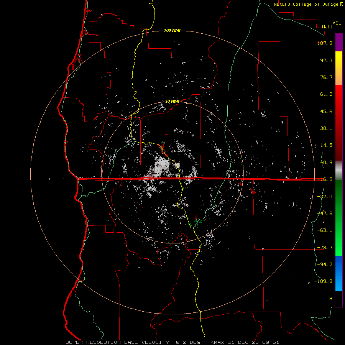Click the -16.5 legend value
The height and width of the screenshot is (345, 345).
point(325,179)
